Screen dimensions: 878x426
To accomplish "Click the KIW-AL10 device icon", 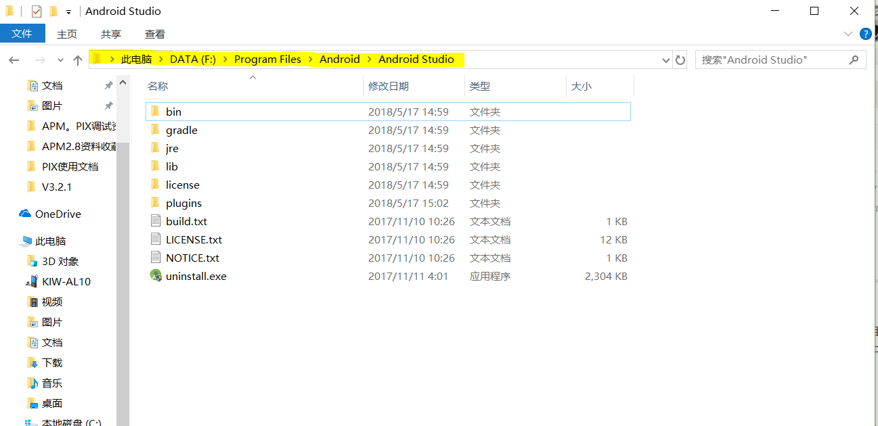I will tap(32, 281).
